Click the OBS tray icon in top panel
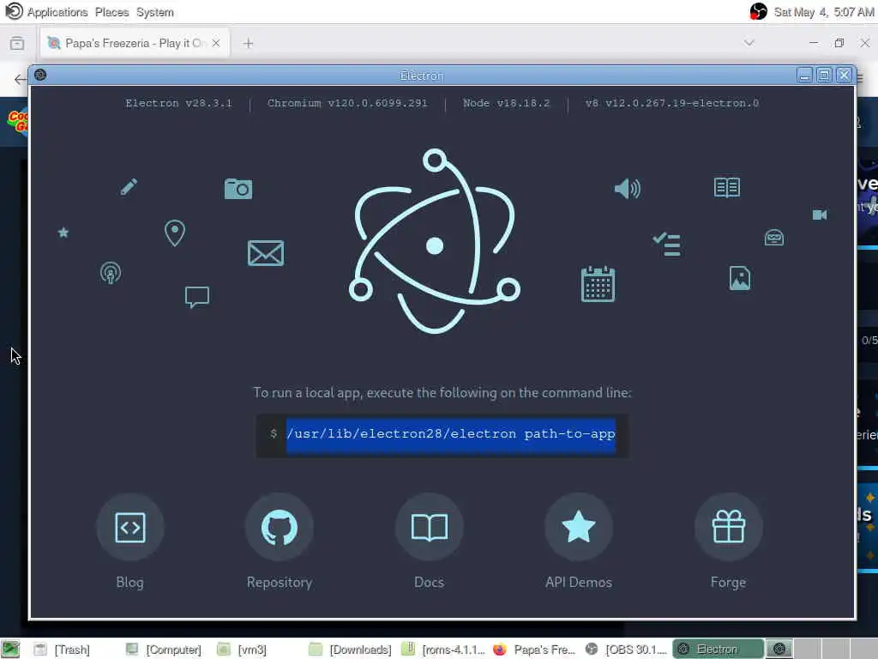Image resolution: width=878 pixels, height=659 pixels. (758, 11)
